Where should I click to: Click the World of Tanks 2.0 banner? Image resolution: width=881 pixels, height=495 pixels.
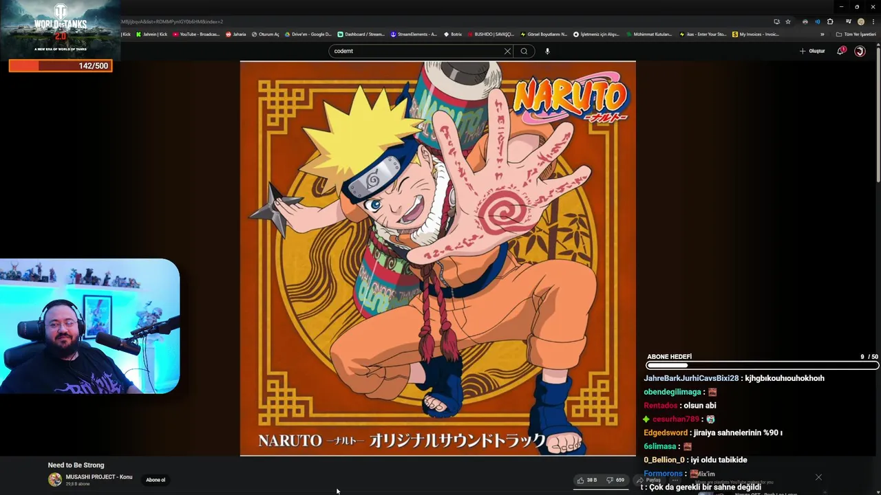[x=60, y=29]
